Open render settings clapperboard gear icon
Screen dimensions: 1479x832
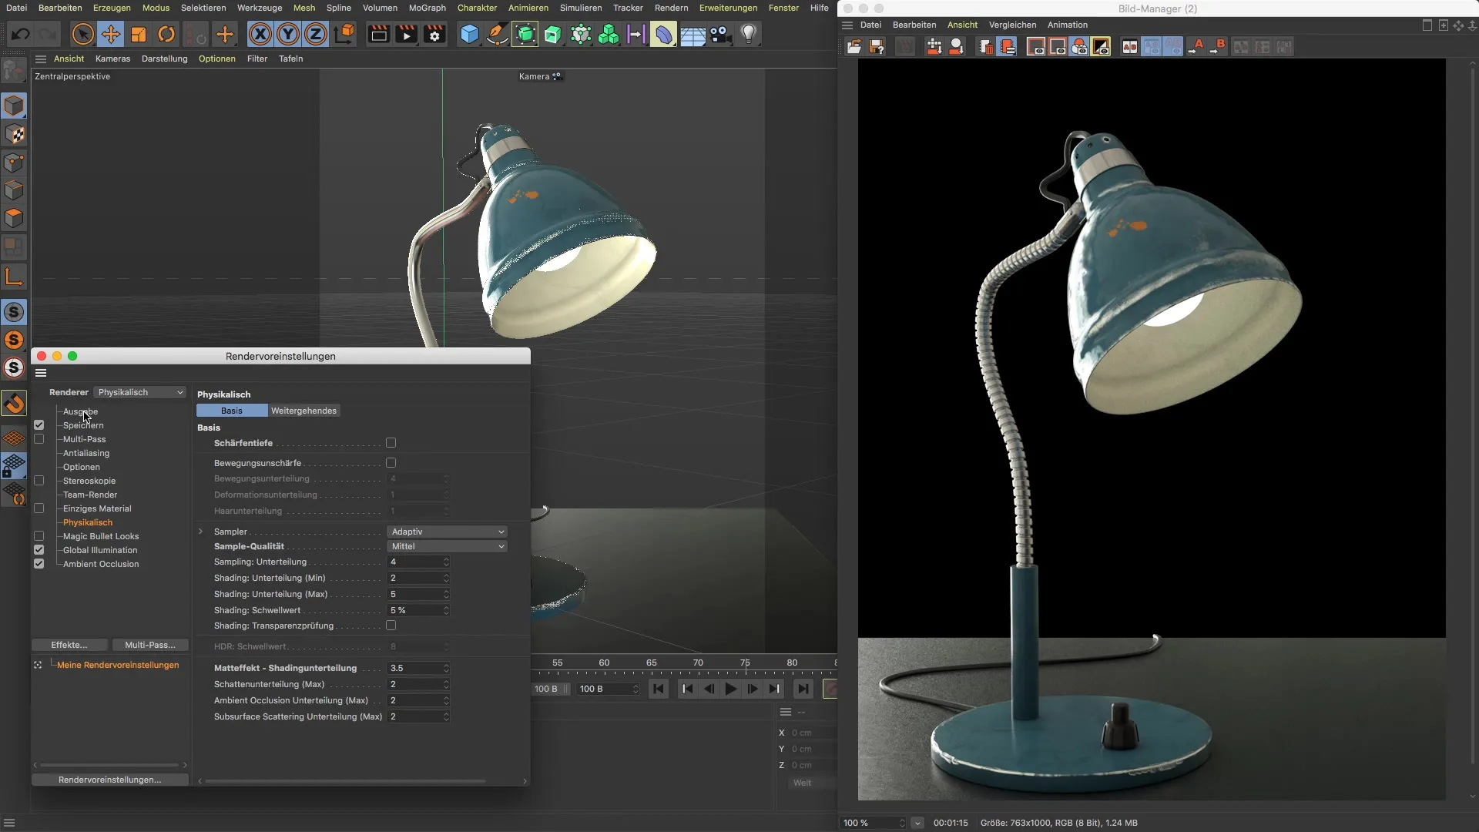pos(434,35)
